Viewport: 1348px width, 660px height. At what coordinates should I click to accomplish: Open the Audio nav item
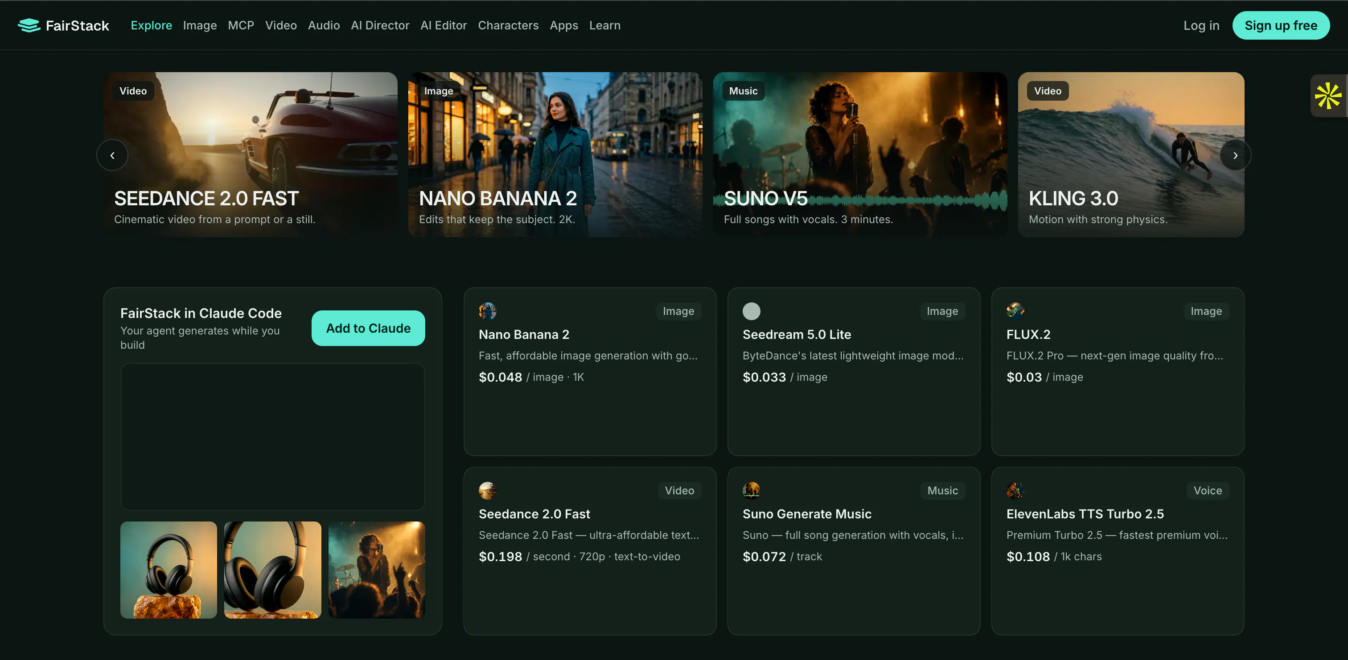pyautogui.click(x=324, y=25)
